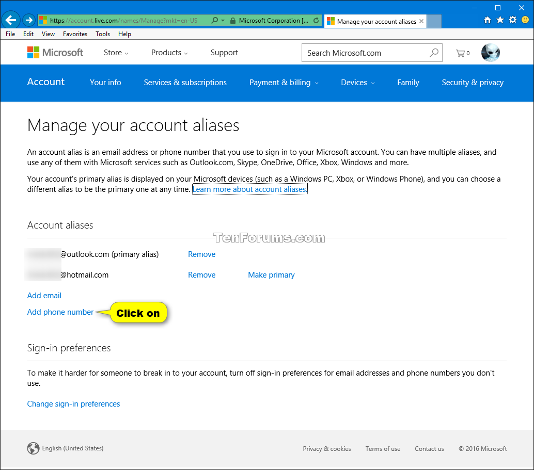The width and height of the screenshot is (534, 470).
Task: Open the File menu
Action: pos(10,34)
